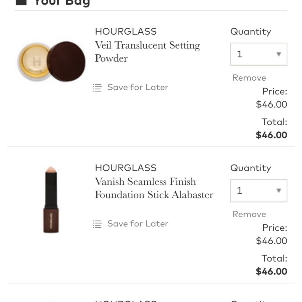Click the list icon next to Save for Later for Veil Powder
The width and height of the screenshot is (302, 302).
pos(97,88)
